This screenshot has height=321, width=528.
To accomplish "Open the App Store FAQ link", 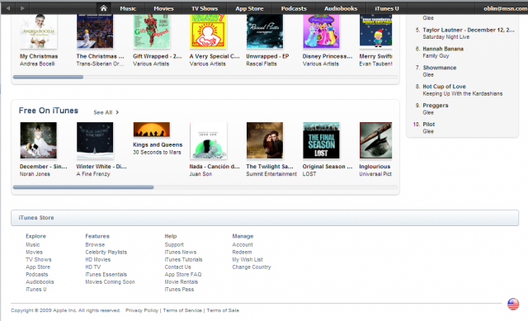I will tap(183, 275).
